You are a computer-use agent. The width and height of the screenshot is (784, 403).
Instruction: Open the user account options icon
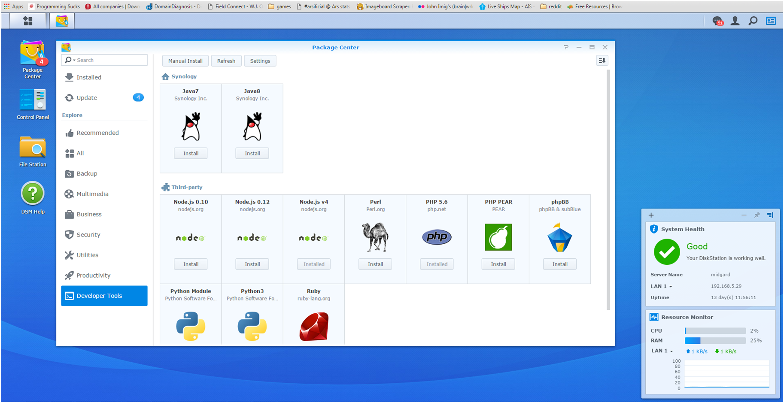(735, 21)
